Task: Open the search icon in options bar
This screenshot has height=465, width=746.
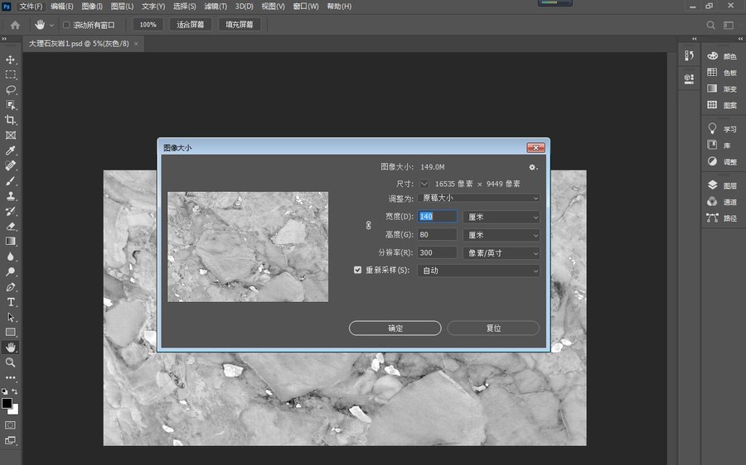Action: [711, 25]
